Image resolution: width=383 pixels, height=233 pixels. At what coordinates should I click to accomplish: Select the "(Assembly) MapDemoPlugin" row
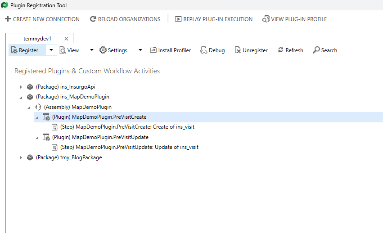click(78, 107)
